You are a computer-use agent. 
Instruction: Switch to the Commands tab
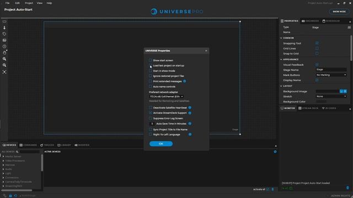pyautogui.click(x=28, y=145)
